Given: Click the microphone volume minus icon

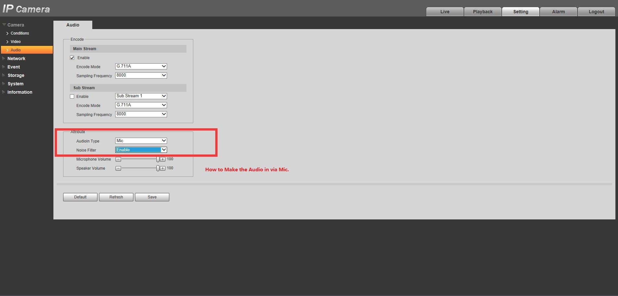Looking at the screenshot, I should pos(118,159).
